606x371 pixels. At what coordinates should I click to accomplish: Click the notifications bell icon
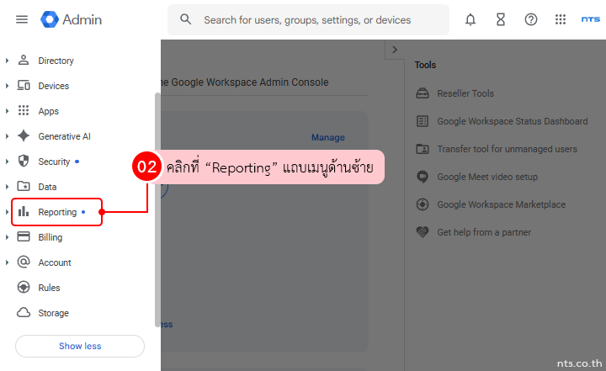470,19
